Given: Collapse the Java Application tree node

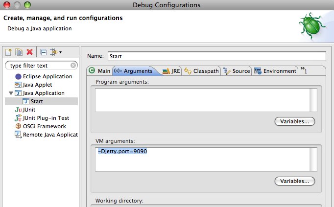Looking at the screenshot, I should point(11,93).
